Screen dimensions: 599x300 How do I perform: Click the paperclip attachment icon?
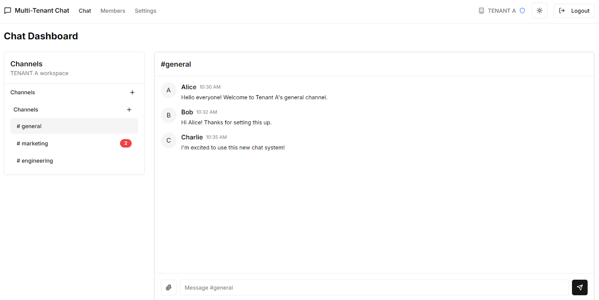[168, 287]
